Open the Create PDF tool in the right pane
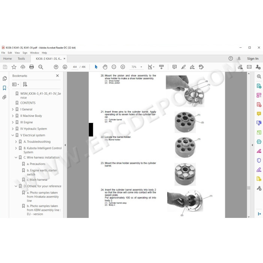The height and width of the screenshot is (263, 263). tap(259, 105)
